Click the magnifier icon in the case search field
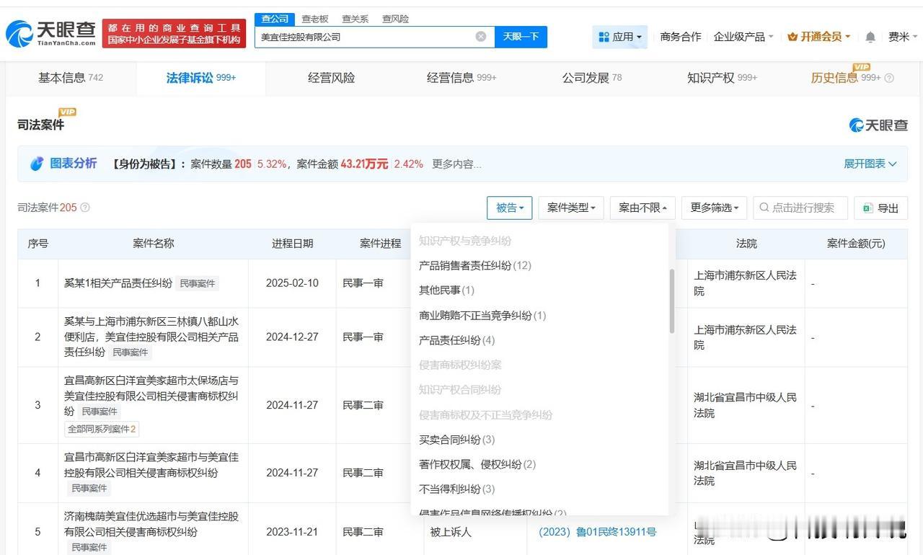 click(x=764, y=208)
